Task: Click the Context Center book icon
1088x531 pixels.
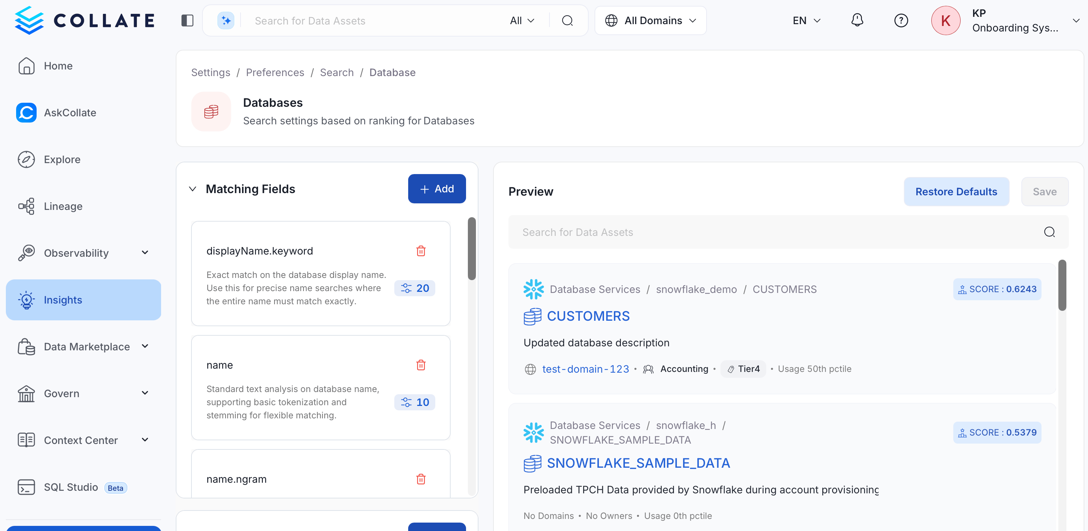Action: tap(26, 440)
